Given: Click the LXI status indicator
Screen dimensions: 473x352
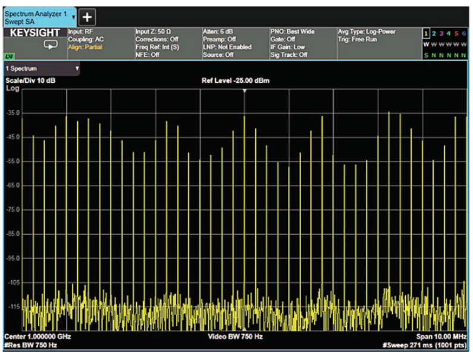Looking at the screenshot, I should click(x=10, y=55).
